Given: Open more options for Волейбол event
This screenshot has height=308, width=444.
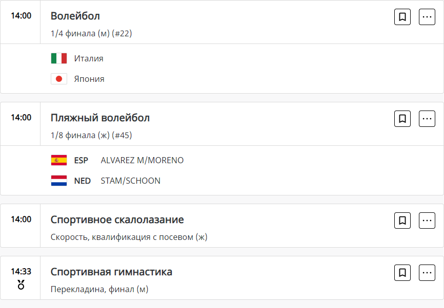Looking at the screenshot, I should point(427,17).
